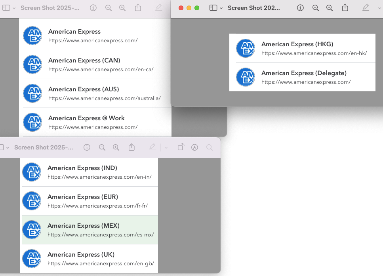Click the americanexpress.com/es-mx/ URL

[101, 234]
